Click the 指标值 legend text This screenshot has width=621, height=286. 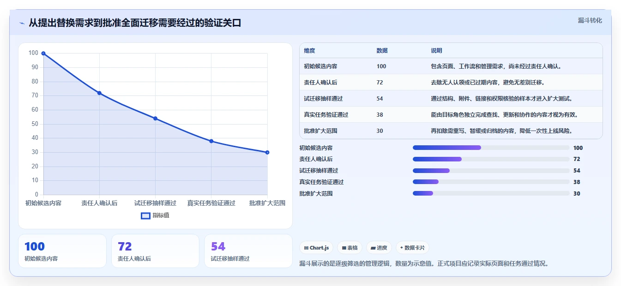pyautogui.click(x=161, y=215)
